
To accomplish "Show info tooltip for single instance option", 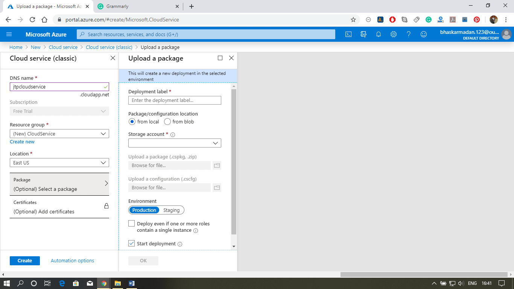I will [196, 230].
